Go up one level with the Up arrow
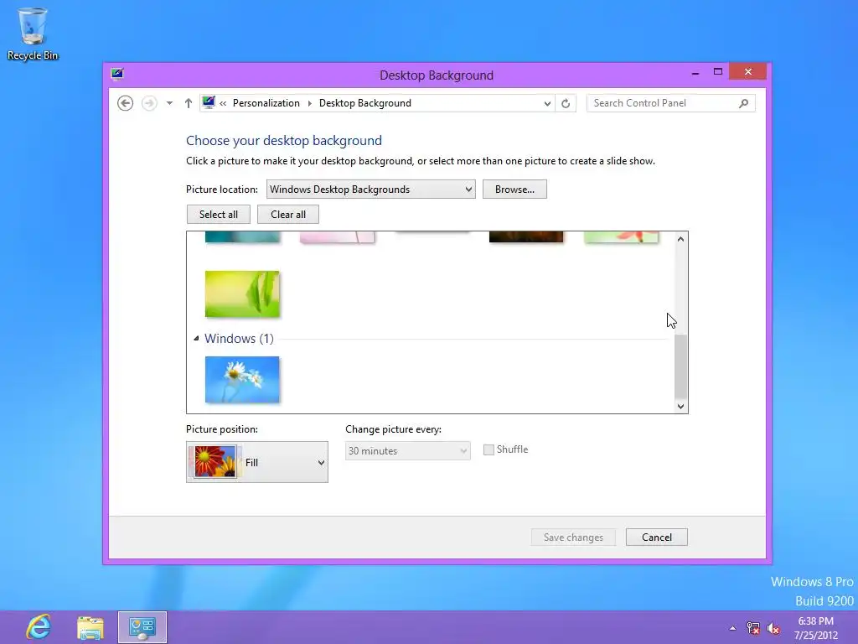The height and width of the screenshot is (644, 858). [189, 103]
